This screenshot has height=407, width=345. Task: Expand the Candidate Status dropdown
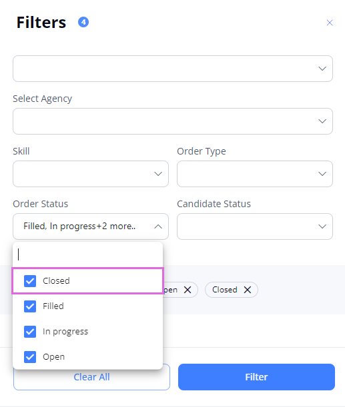[255, 226]
